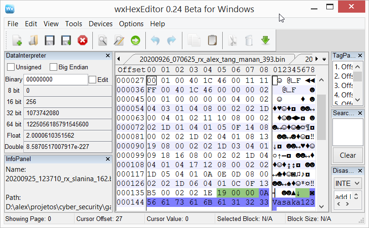Viewport: 369px width, 228px height.
Task: Open the Devices menu
Action: tap(100, 24)
